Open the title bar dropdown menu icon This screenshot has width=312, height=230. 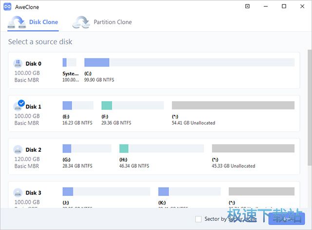pyautogui.click(x=247, y=6)
